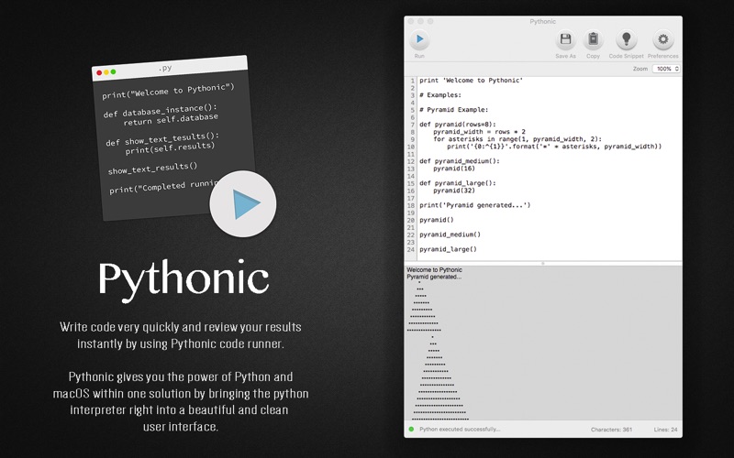The width and height of the screenshot is (734, 458).
Task: Click 'pyramid_large()' on line 24
Action: pos(448,249)
